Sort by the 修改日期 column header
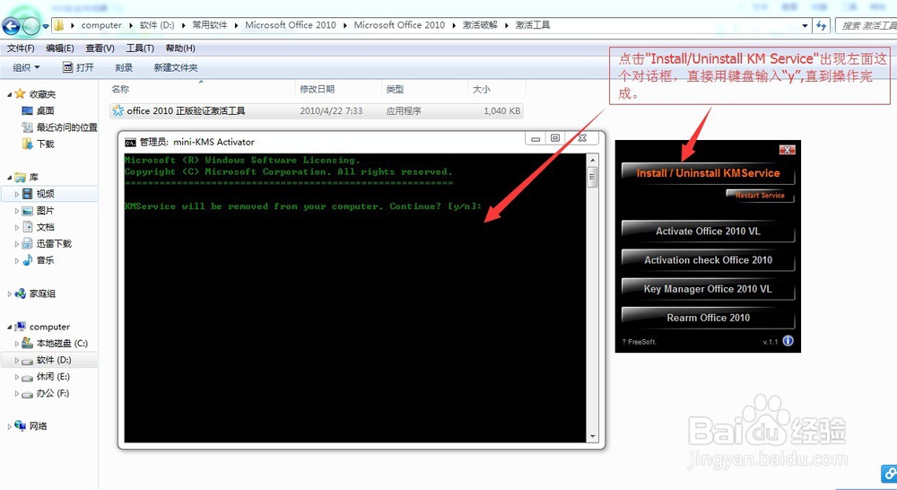 (317, 89)
